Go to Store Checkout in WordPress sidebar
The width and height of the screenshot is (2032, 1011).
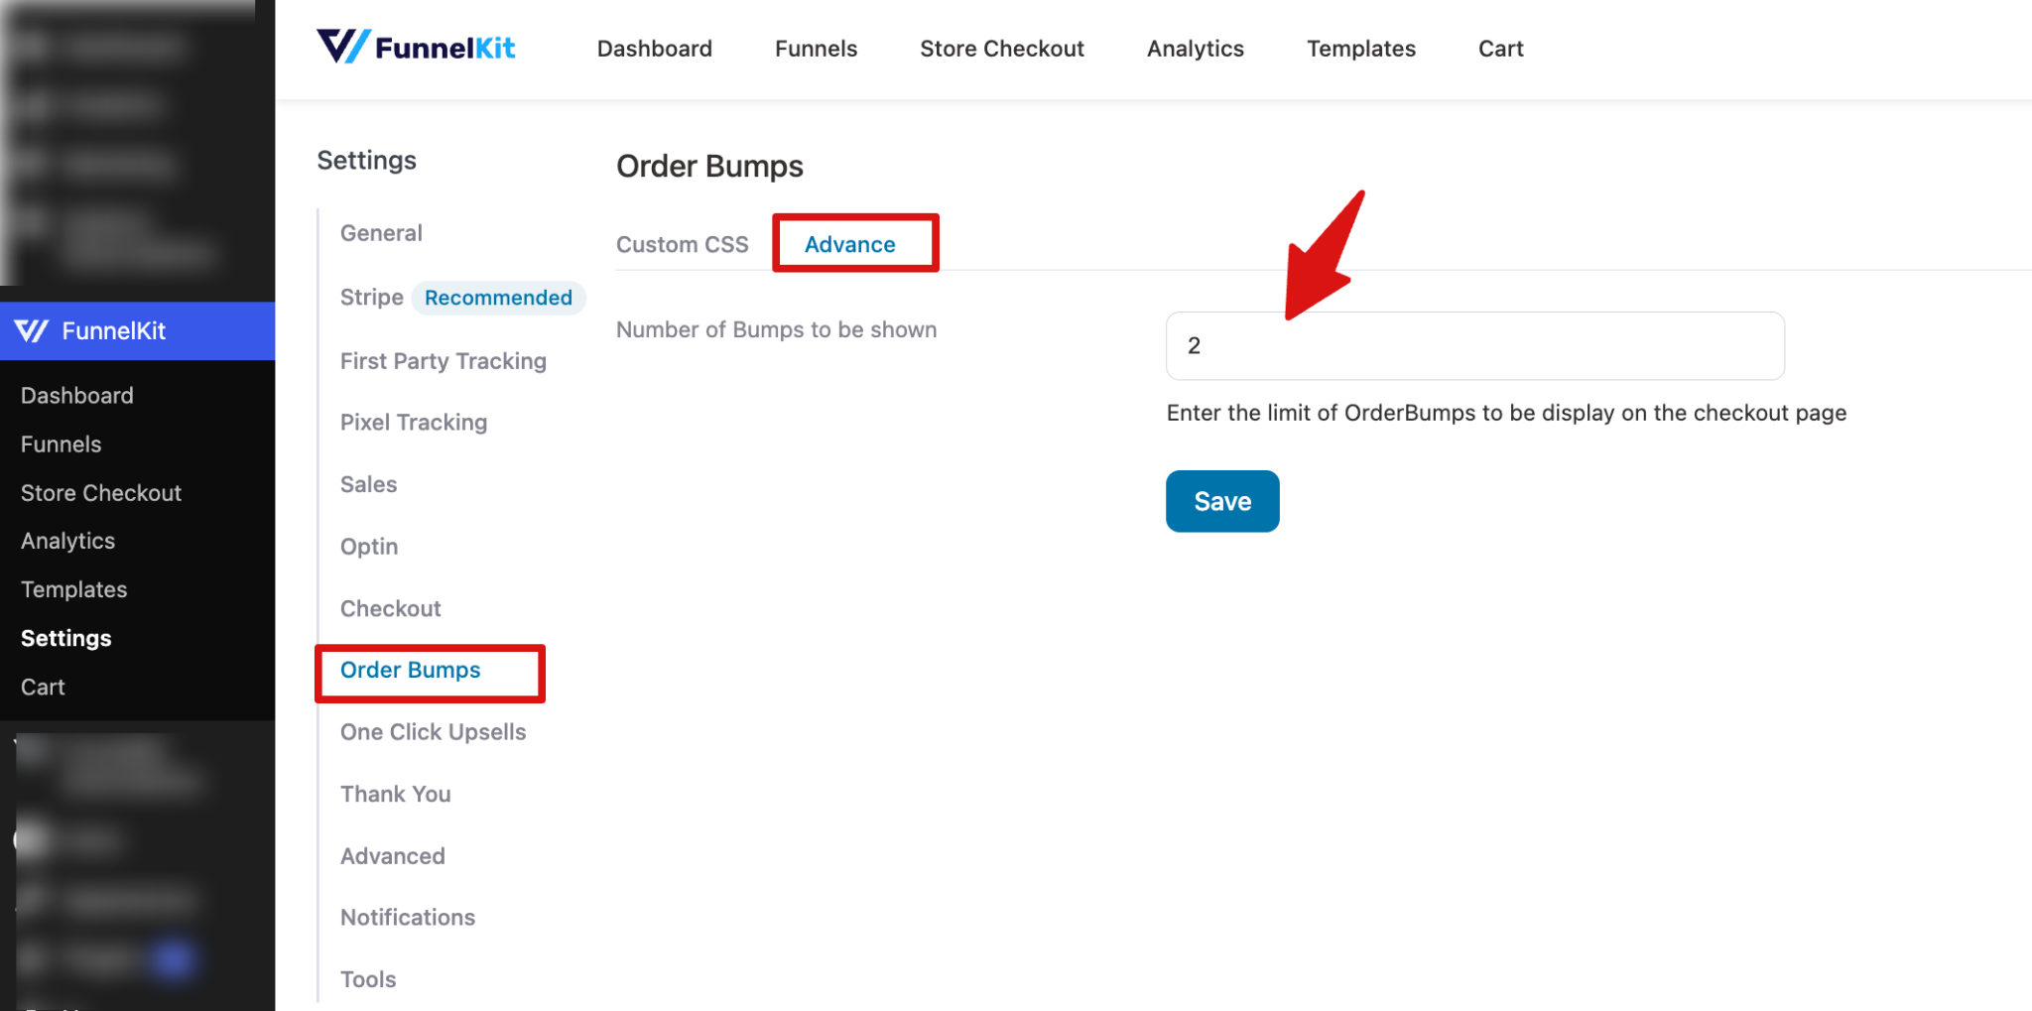point(101,492)
